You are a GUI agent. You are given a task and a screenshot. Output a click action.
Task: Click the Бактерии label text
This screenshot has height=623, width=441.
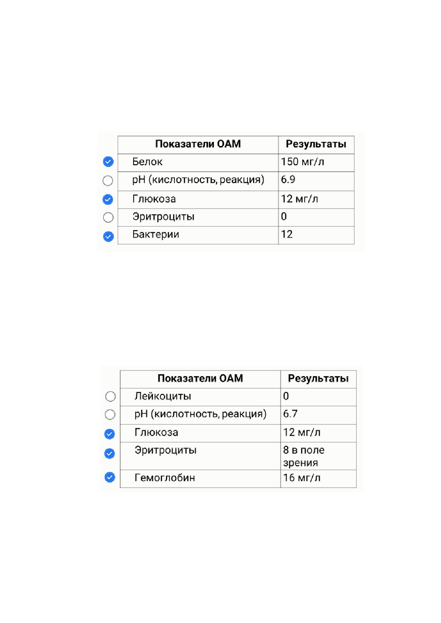pos(156,234)
